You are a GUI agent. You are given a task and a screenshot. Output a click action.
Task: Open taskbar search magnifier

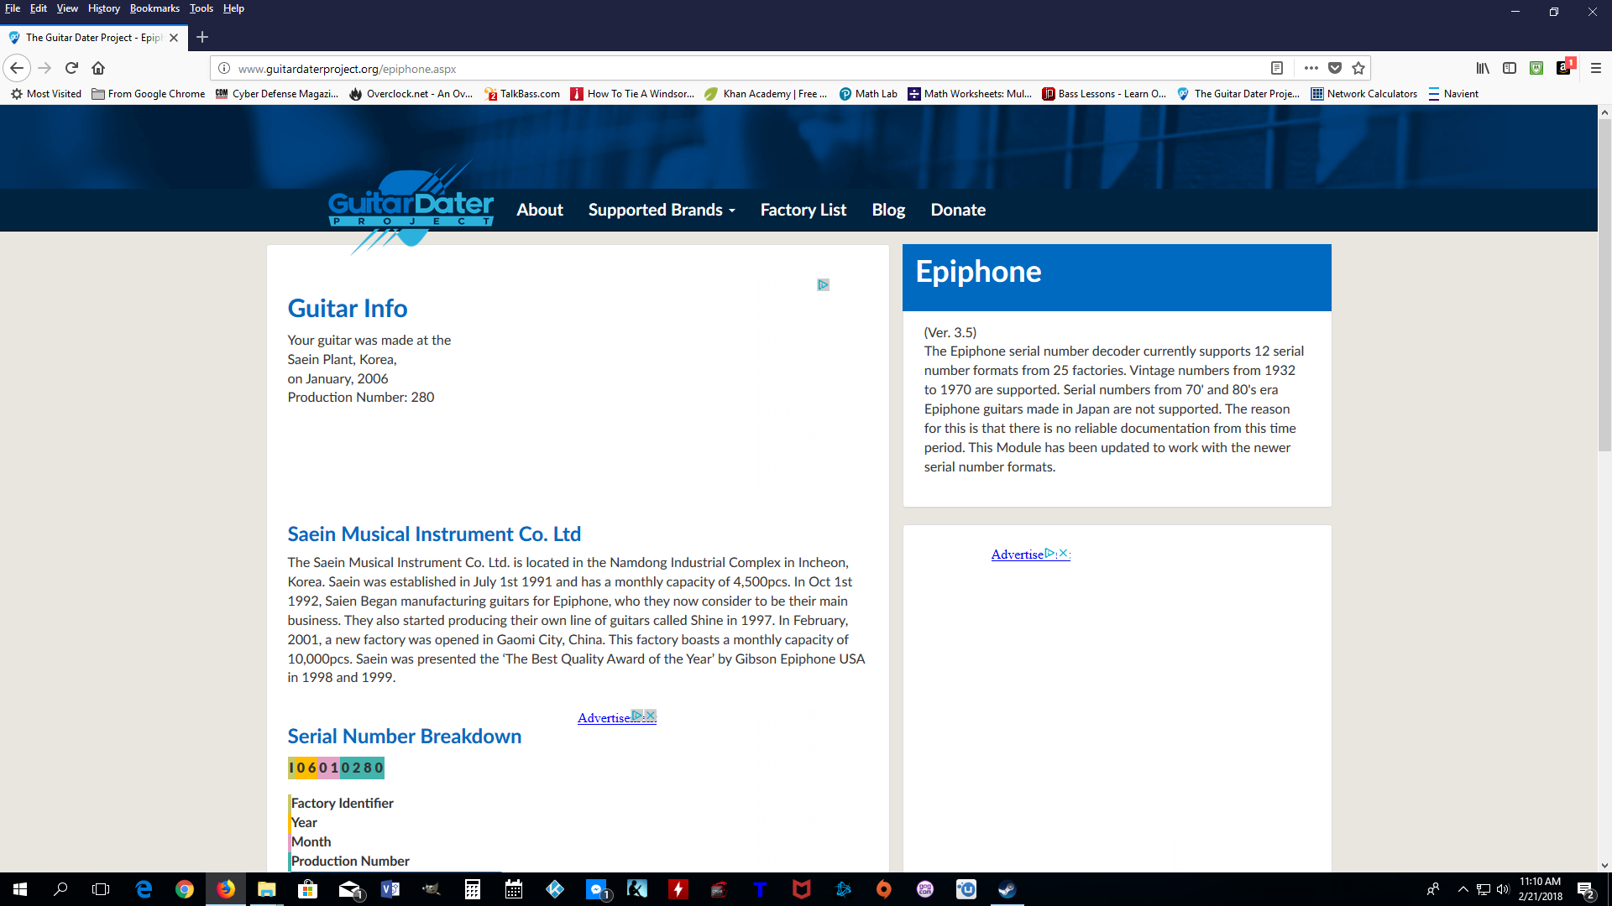click(60, 889)
